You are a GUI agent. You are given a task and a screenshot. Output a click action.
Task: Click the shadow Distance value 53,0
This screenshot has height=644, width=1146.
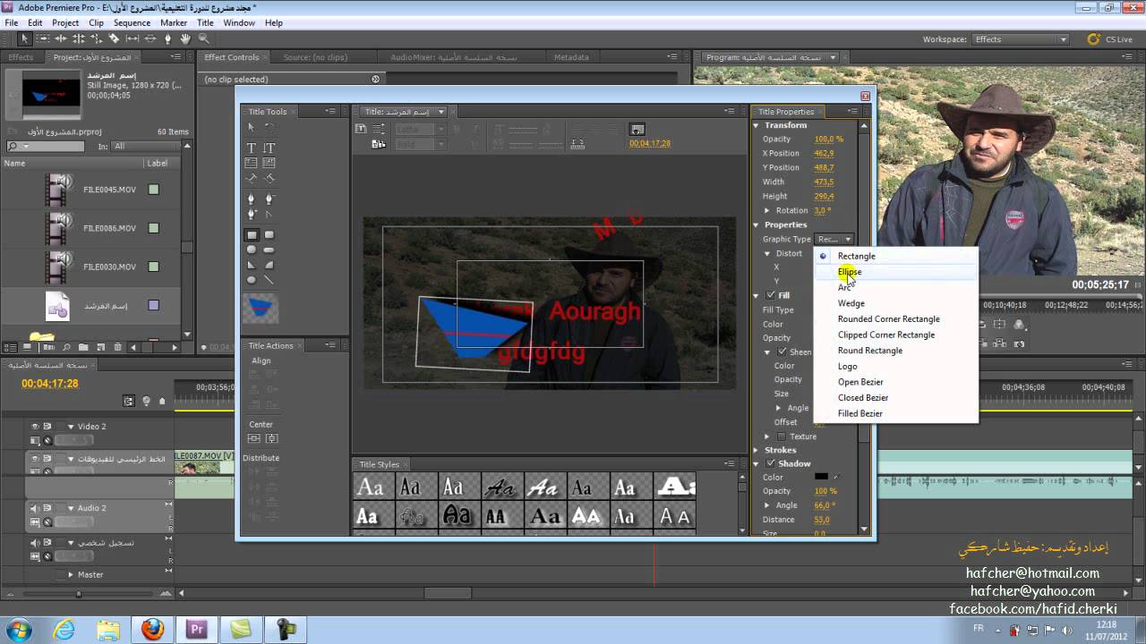[x=822, y=520]
